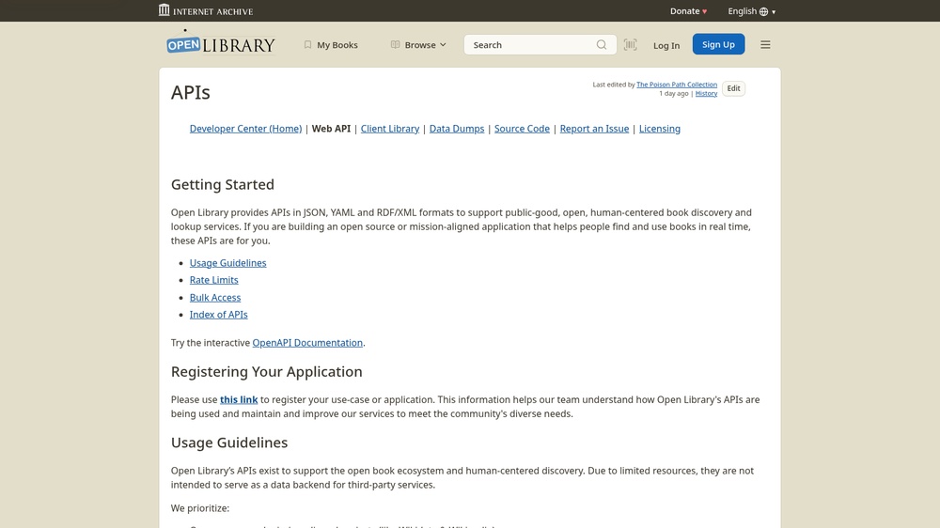Screen dimensions: 940x528
Task: Jump to Usage Guidelines section link
Action: pos(227,262)
